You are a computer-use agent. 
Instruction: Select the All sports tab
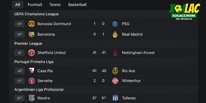coord(18,5)
